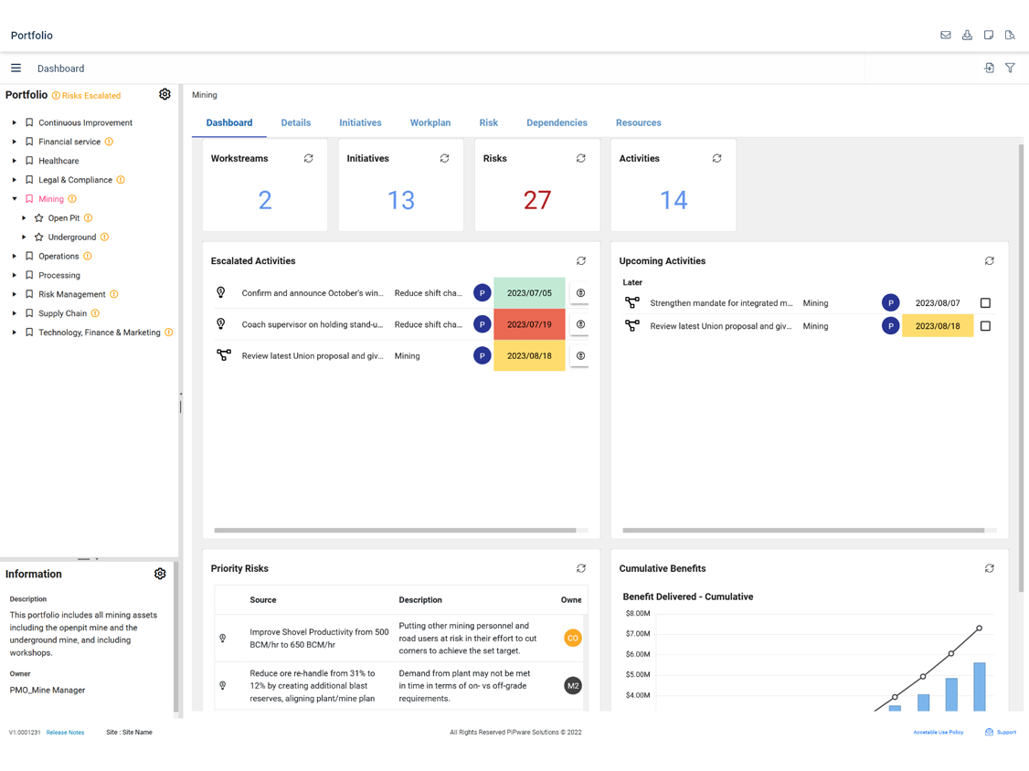1029x771 pixels.
Task: Open the notes page icon top right
Action: (x=988, y=35)
